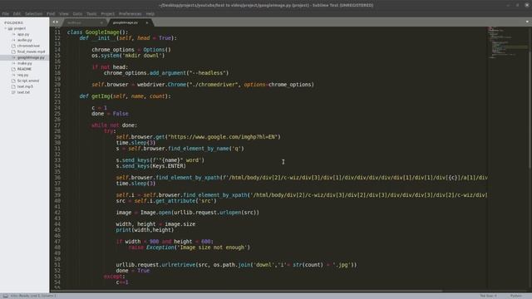Open the tab list dropdown arrow

click(x=527, y=22)
